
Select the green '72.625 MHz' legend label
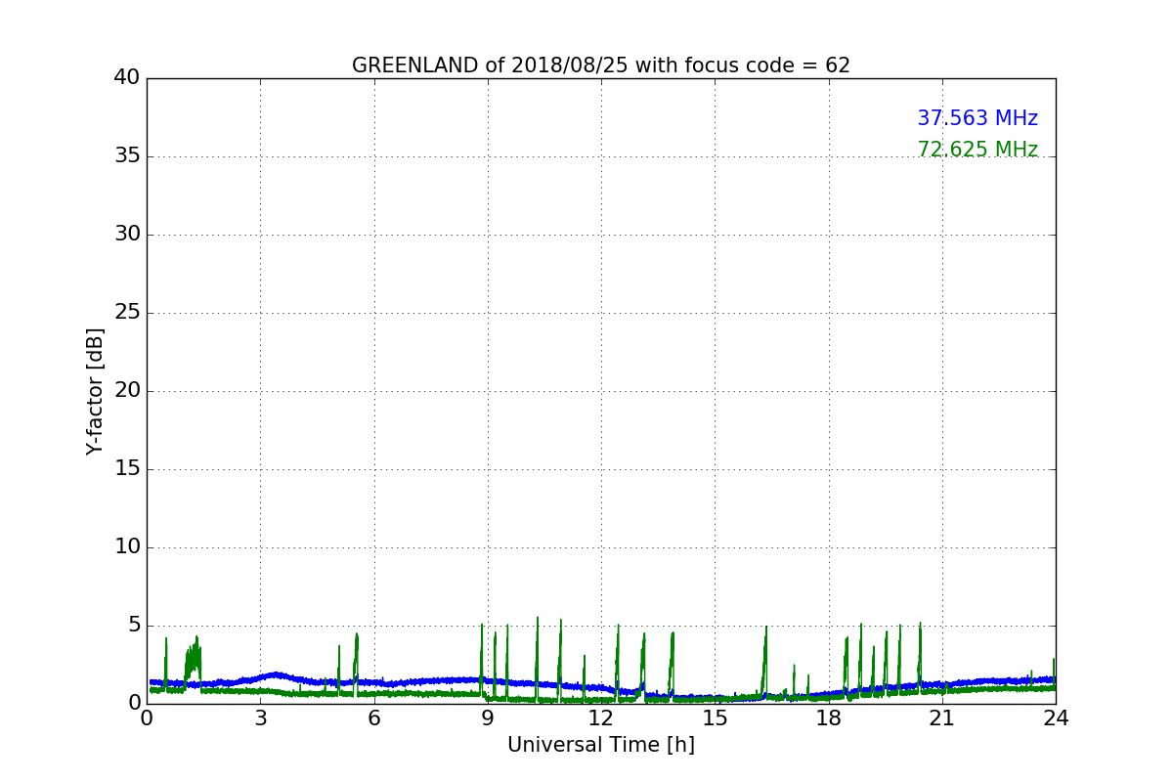(x=977, y=150)
